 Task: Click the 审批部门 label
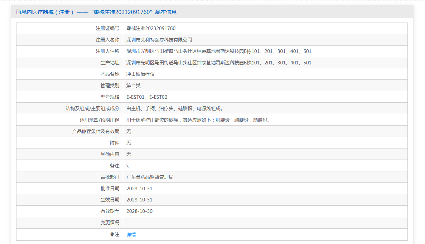coord(110,177)
